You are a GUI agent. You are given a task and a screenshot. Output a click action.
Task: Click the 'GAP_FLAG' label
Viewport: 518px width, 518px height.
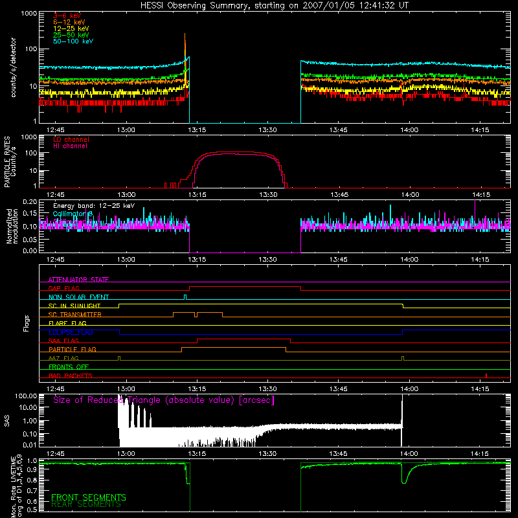[x=63, y=288]
